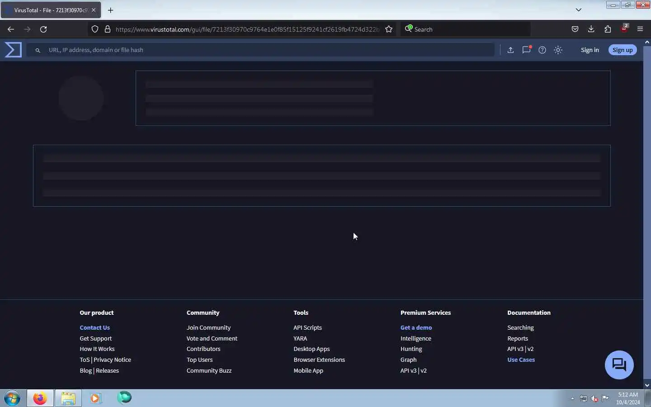Click the Firefox address bar URL

pyautogui.click(x=247, y=29)
